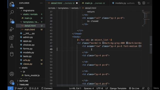Open the Manage settings gear

pos(12,82)
